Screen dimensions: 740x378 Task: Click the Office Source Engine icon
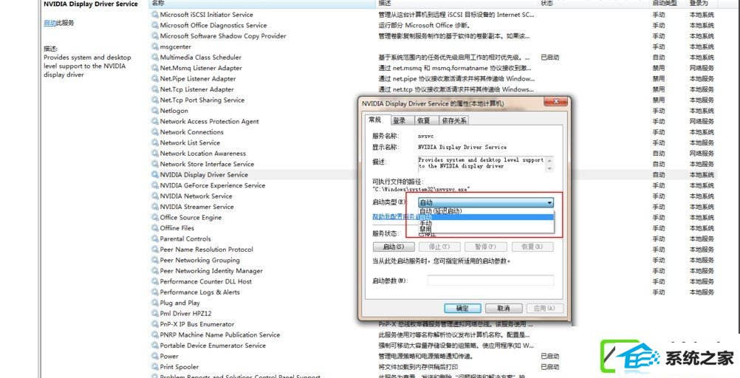155,218
